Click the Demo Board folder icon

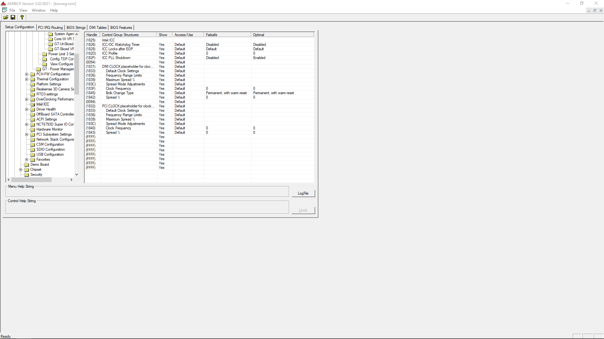(27, 164)
